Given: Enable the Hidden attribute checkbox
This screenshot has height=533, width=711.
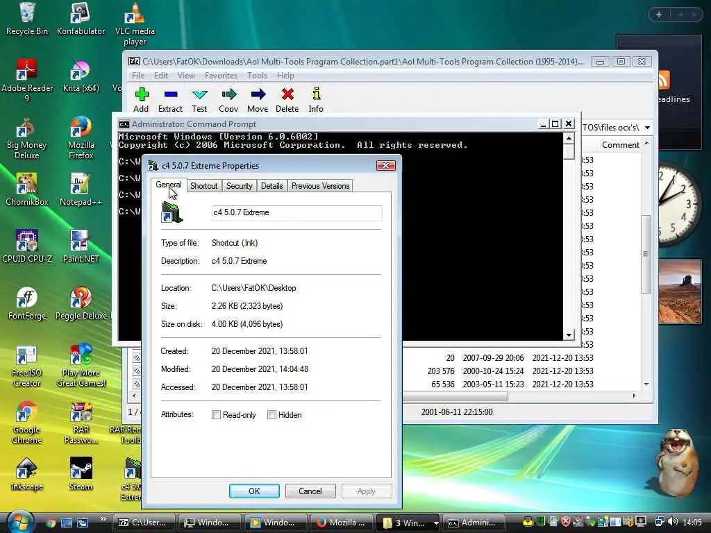Looking at the screenshot, I should click(x=271, y=415).
